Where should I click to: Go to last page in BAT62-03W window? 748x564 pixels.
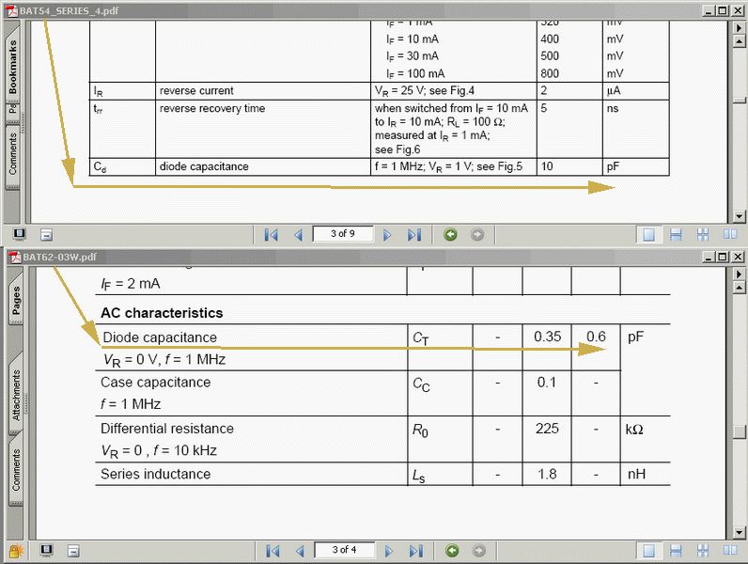415,551
